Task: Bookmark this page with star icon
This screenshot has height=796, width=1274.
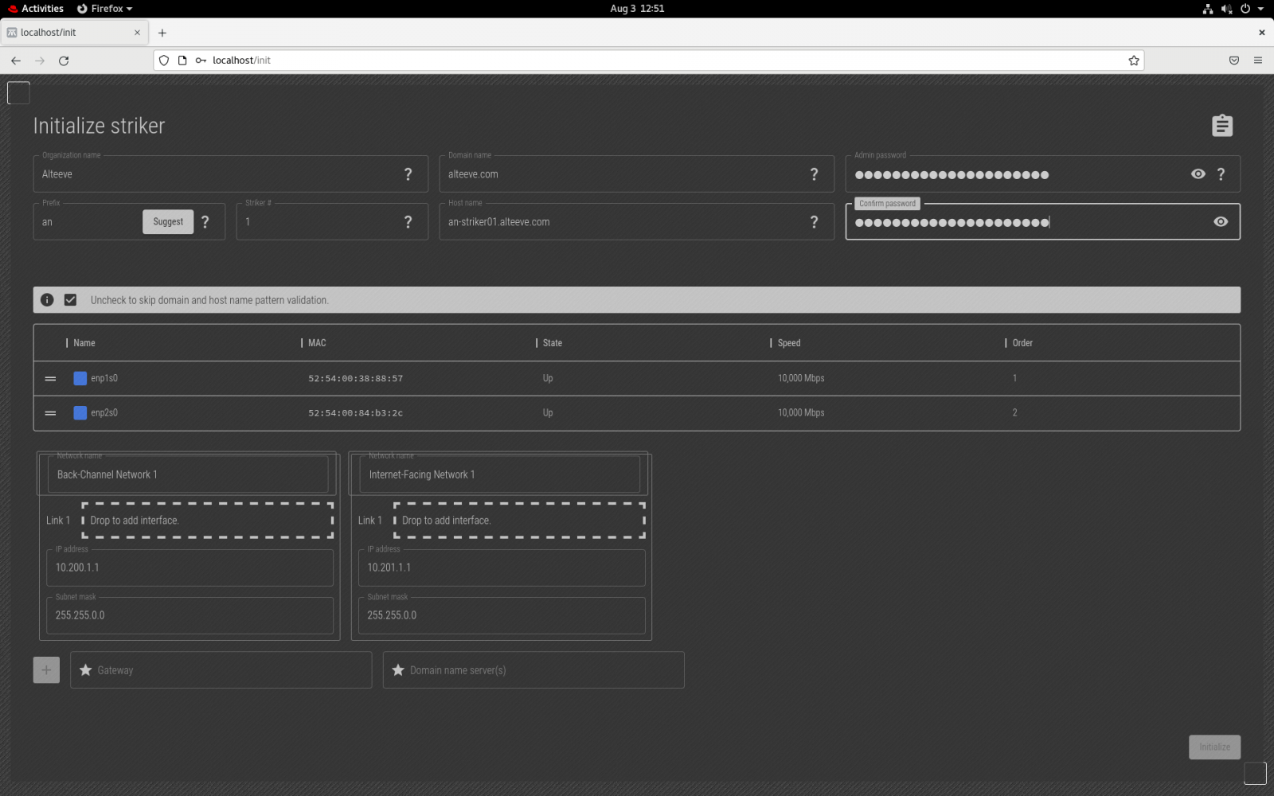Action: [1133, 60]
